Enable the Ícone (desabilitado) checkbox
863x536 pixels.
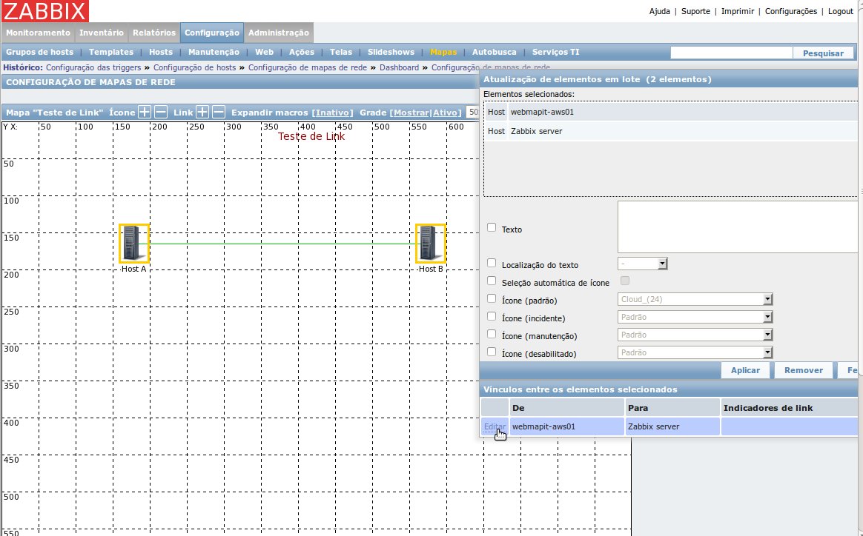492,352
